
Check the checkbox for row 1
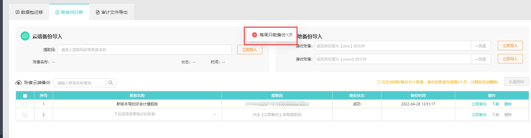(x=25, y=104)
